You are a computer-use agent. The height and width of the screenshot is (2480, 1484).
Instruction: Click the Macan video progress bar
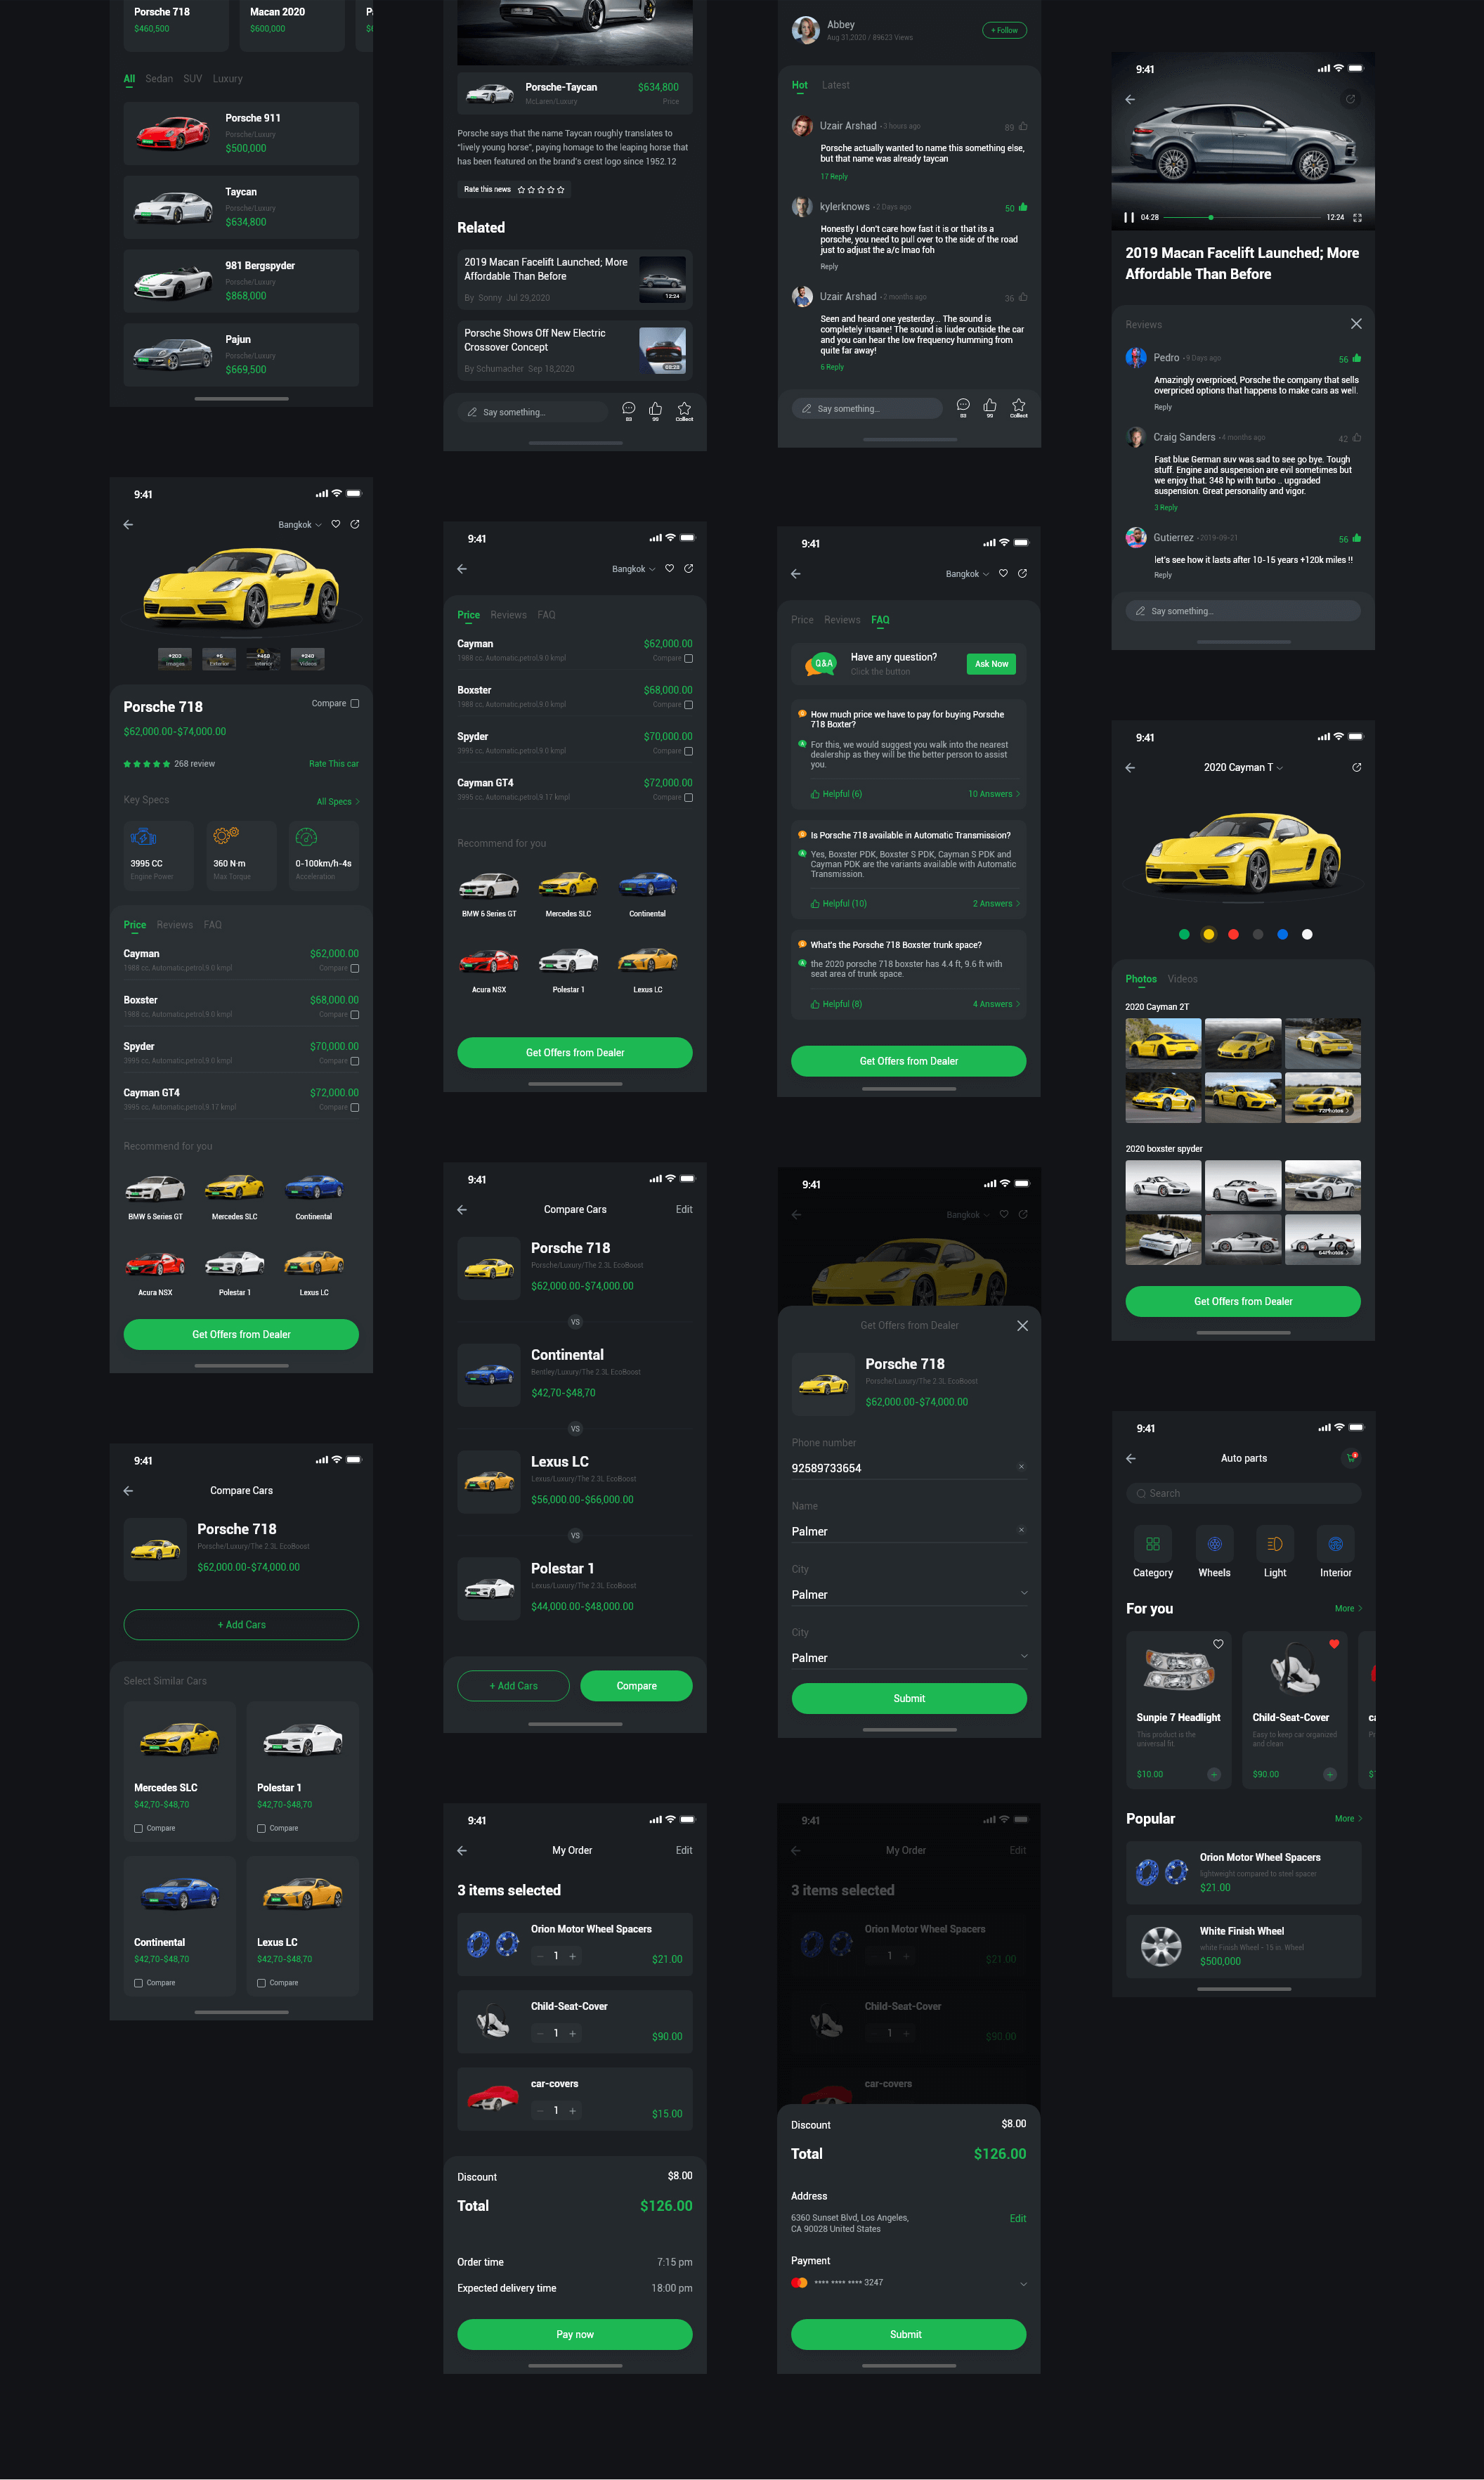(x=1242, y=217)
